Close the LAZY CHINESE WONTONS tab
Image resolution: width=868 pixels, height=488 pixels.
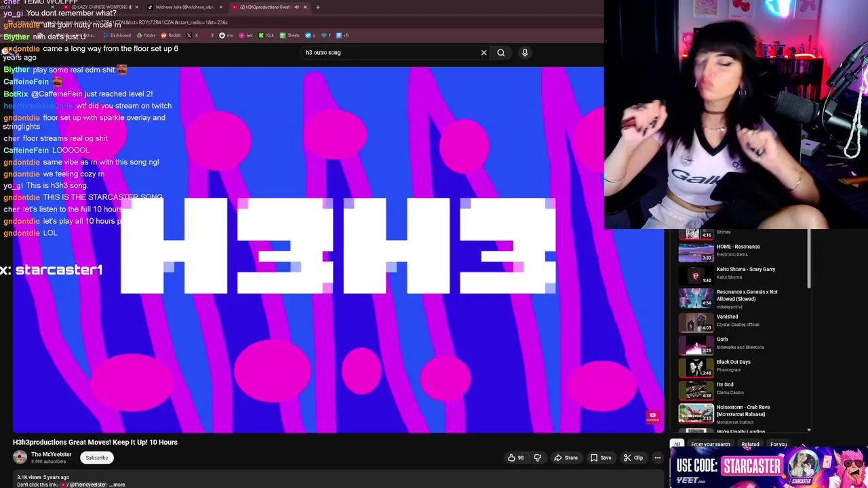pos(136,7)
